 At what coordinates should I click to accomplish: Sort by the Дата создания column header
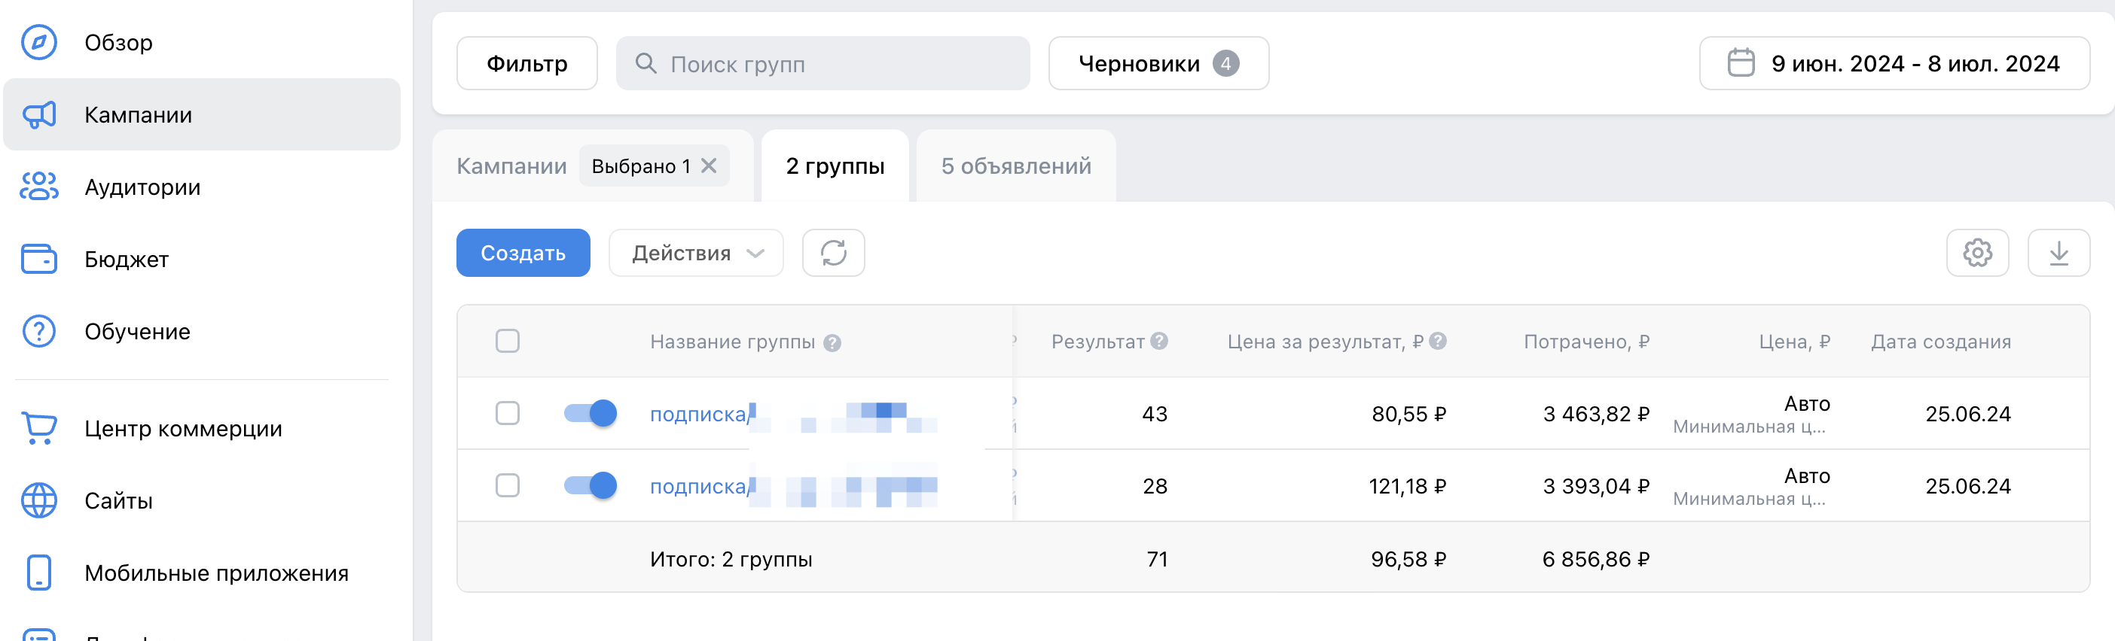[1941, 342]
